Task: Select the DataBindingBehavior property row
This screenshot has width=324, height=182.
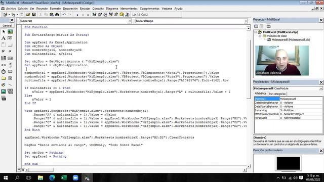Action: click(x=288, y=103)
